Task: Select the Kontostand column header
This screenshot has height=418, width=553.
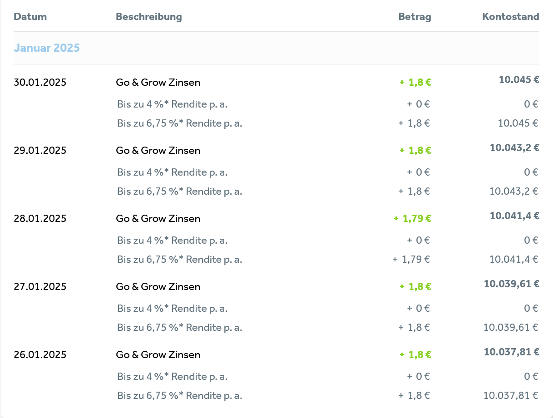Action: (510, 17)
